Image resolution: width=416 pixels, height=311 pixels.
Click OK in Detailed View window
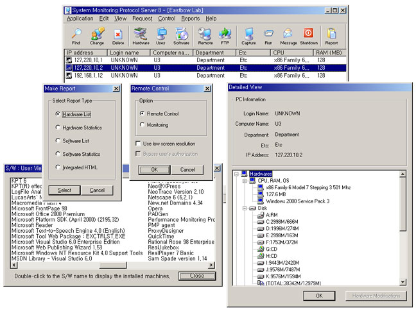coord(319,296)
